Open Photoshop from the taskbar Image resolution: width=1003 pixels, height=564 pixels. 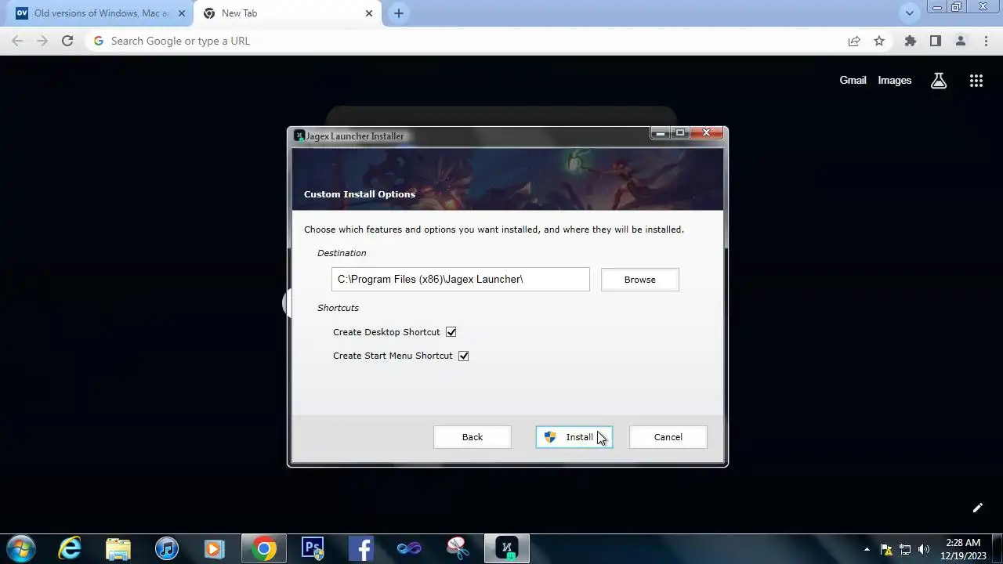(313, 548)
